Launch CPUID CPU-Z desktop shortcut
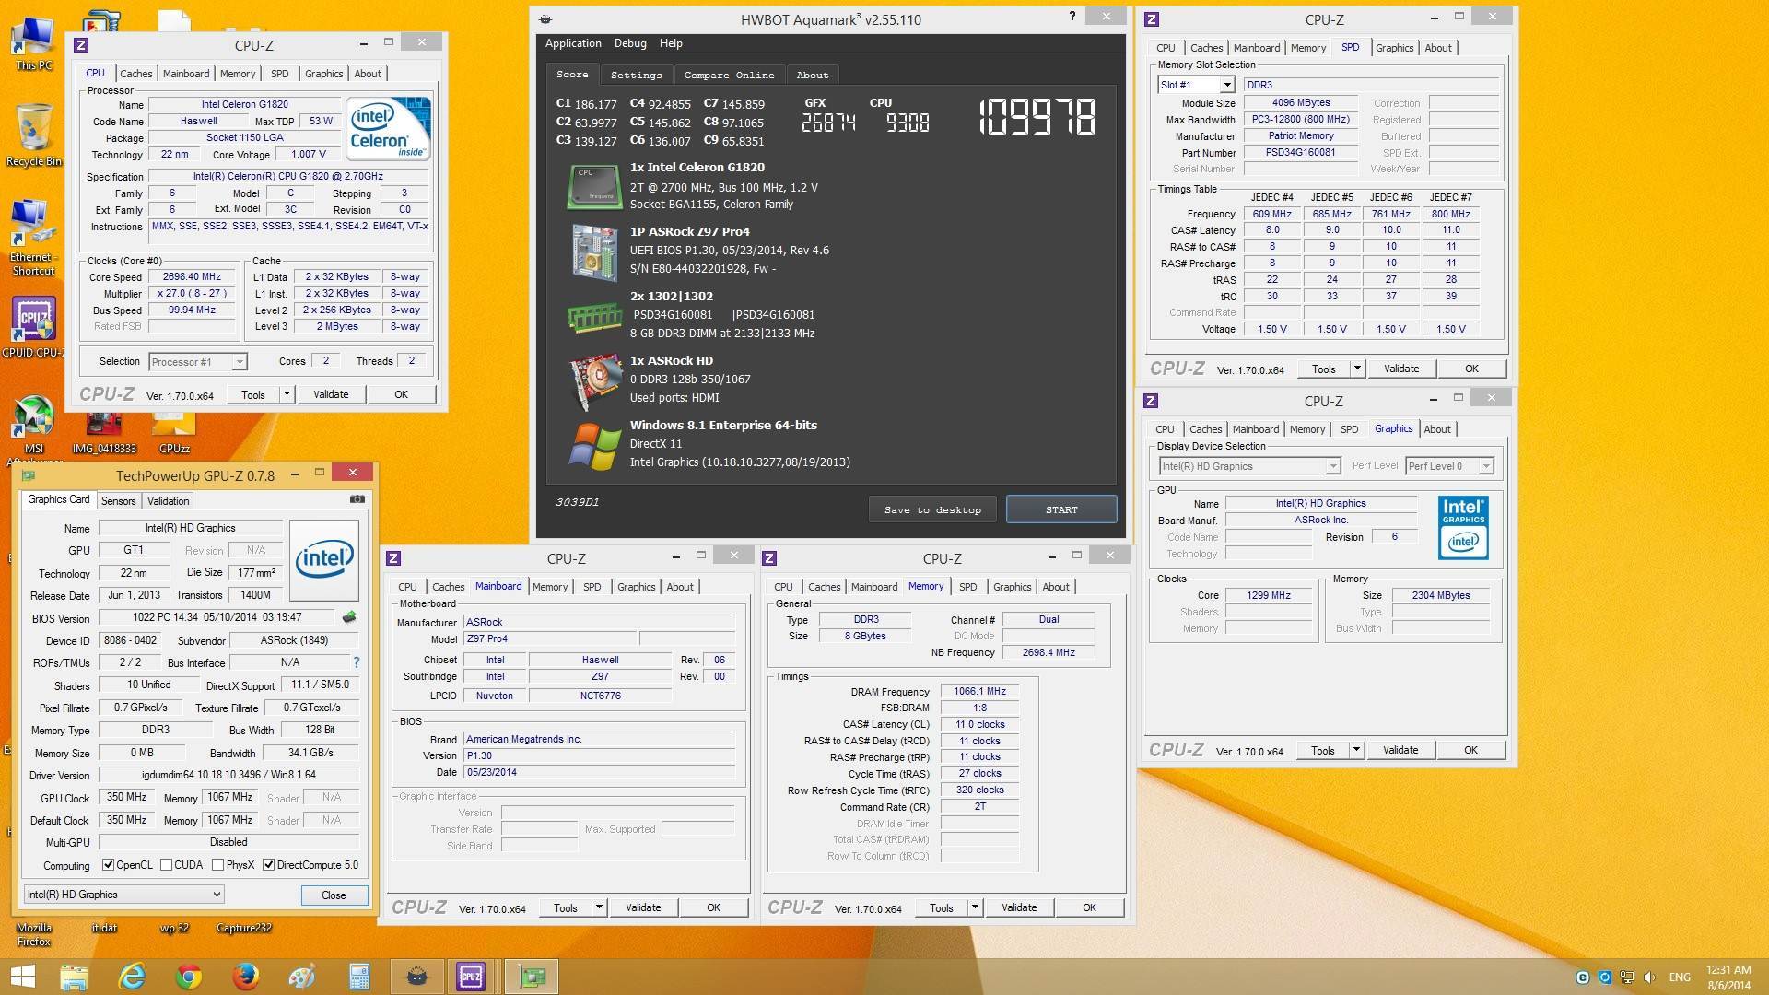This screenshot has width=1769, height=995. [33, 328]
